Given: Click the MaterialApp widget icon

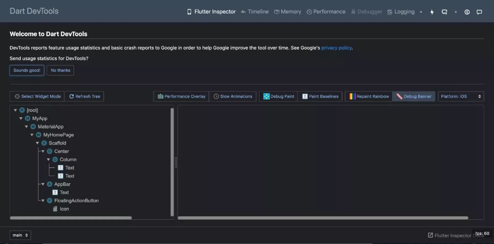Looking at the screenshot, I should coord(33,126).
